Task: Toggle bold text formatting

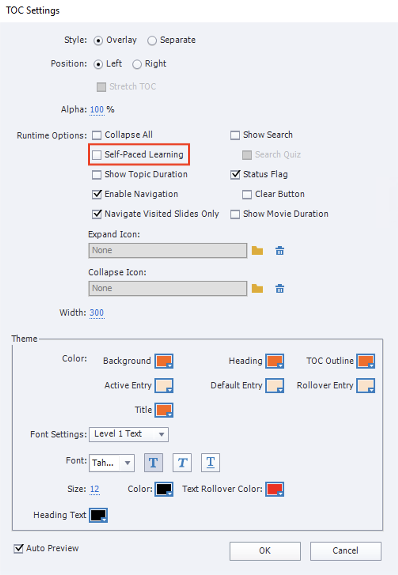Action: tap(153, 462)
